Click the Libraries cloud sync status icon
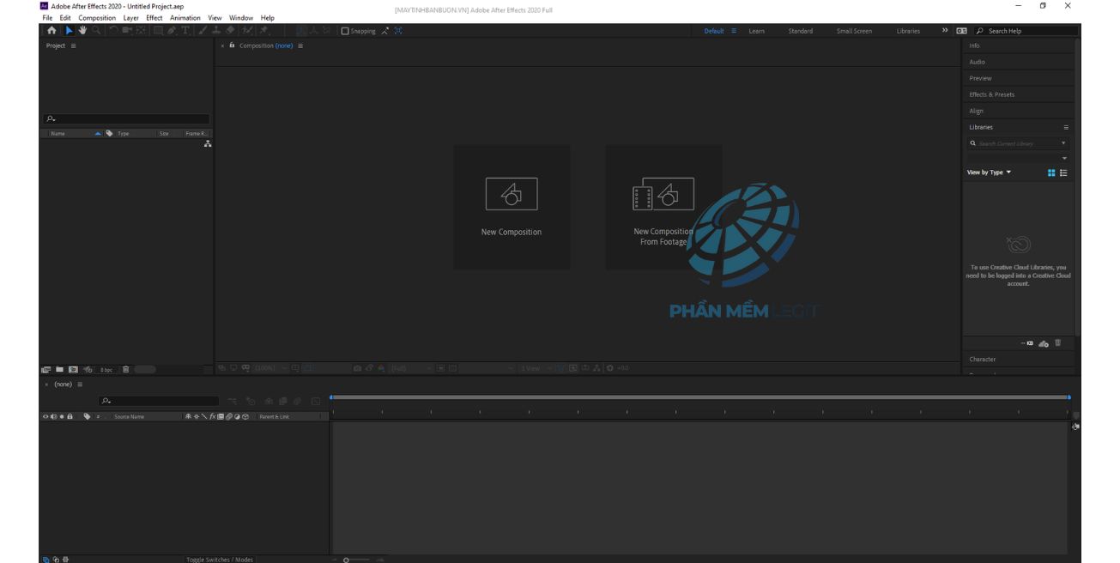The width and height of the screenshot is (1120, 563). tap(1044, 343)
